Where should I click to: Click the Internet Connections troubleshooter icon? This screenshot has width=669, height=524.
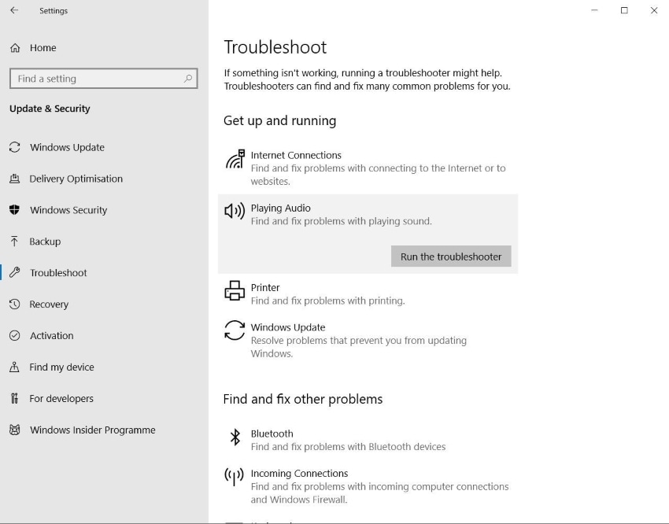click(x=235, y=161)
